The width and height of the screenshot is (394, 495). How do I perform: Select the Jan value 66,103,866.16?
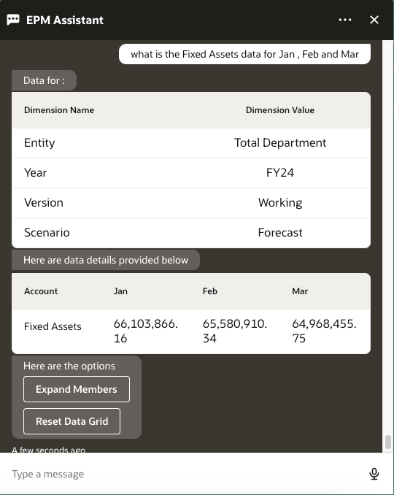[146, 331]
